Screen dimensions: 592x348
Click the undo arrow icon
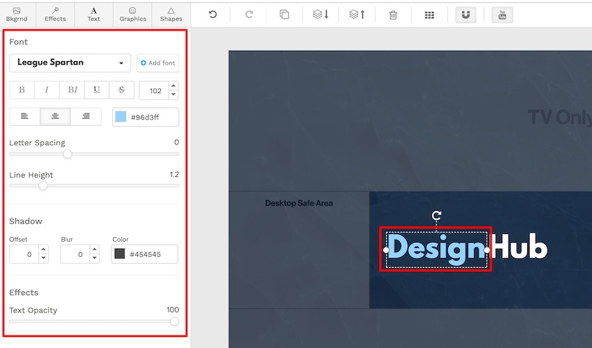[x=212, y=15]
